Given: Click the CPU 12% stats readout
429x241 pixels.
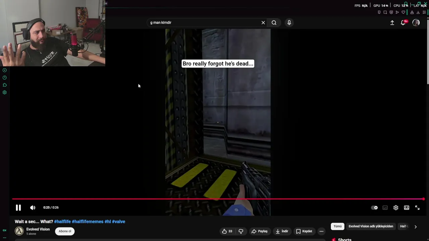Looking at the screenshot, I should click(401, 6).
